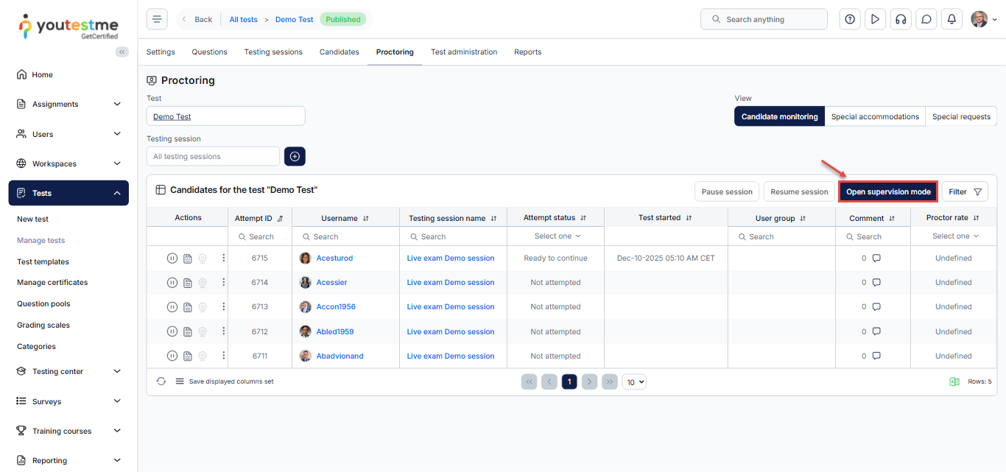Open comment icon for attempt 6713
Image resolution: width=1006 pixels, height=472 pixels.
tap(876, 307)
